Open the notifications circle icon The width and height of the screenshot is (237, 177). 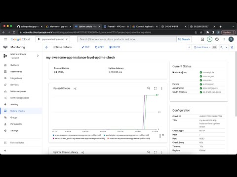coord(209,39)
